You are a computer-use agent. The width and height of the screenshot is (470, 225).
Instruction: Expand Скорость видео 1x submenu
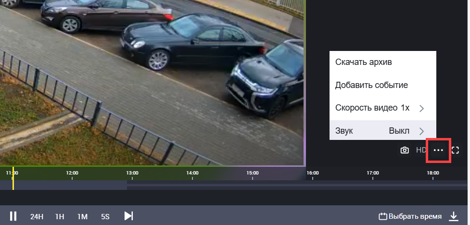pos(421,108)
